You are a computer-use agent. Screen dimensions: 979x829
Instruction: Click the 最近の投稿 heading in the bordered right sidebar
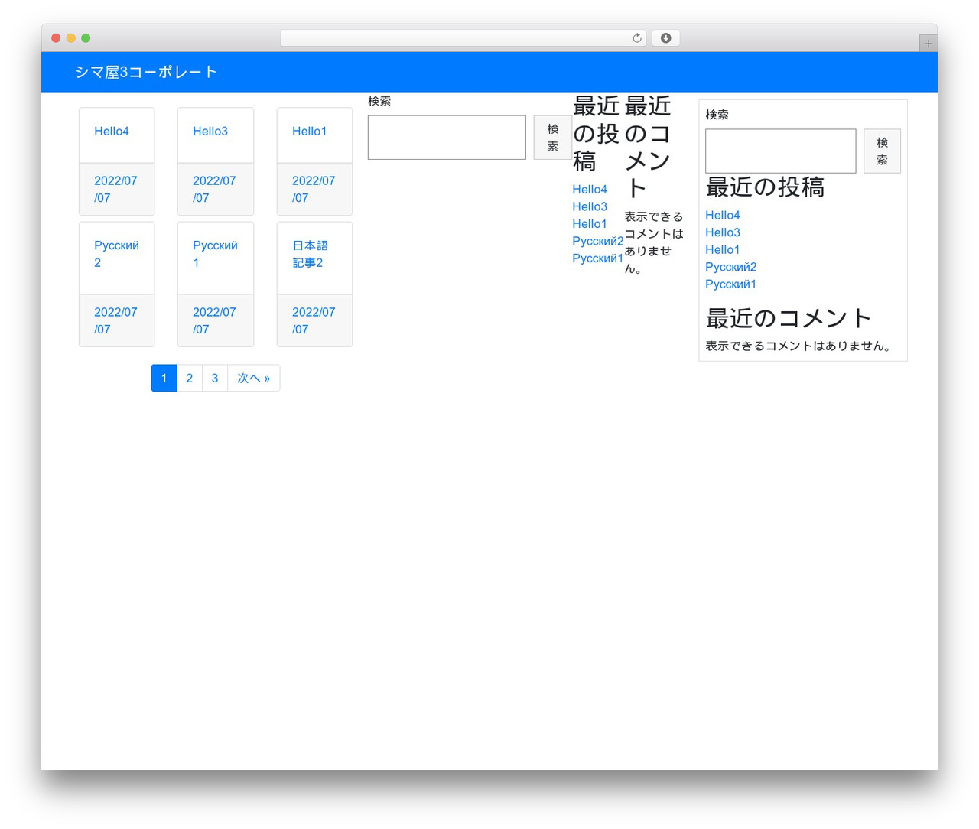point(765,187)
